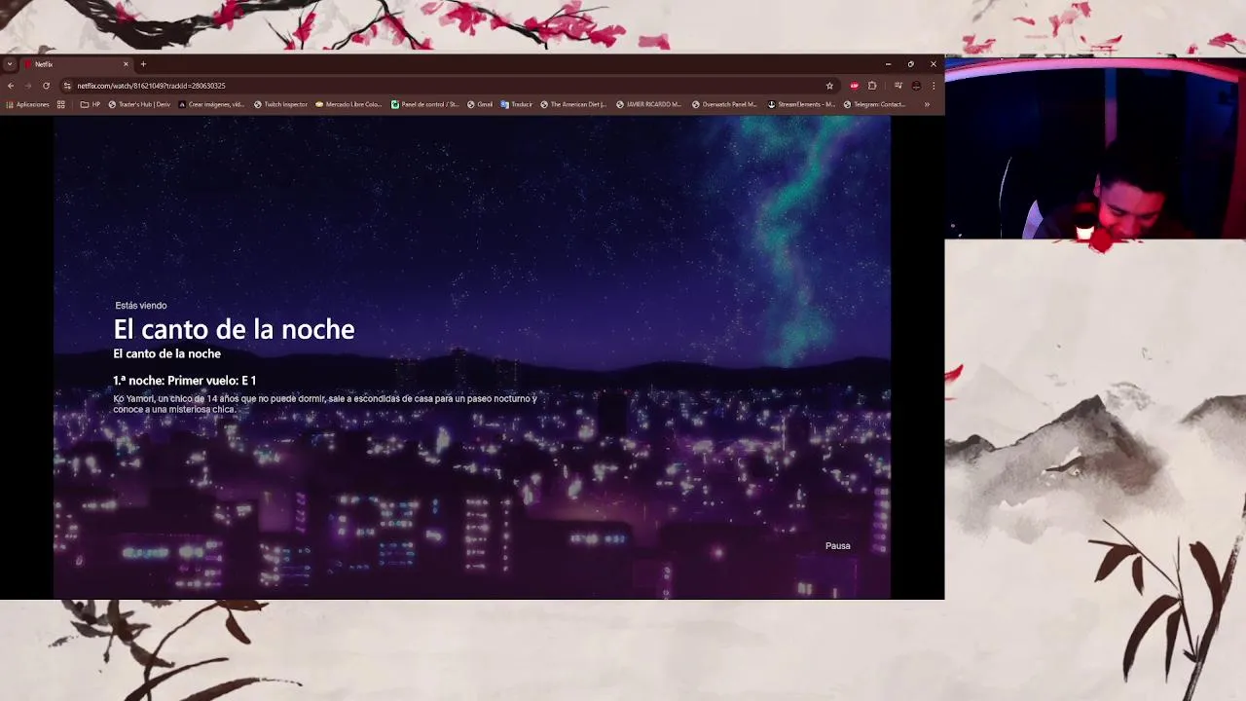Restore down the Chrome window
The width and height of the screenshot is (1246, 701).
910,64
